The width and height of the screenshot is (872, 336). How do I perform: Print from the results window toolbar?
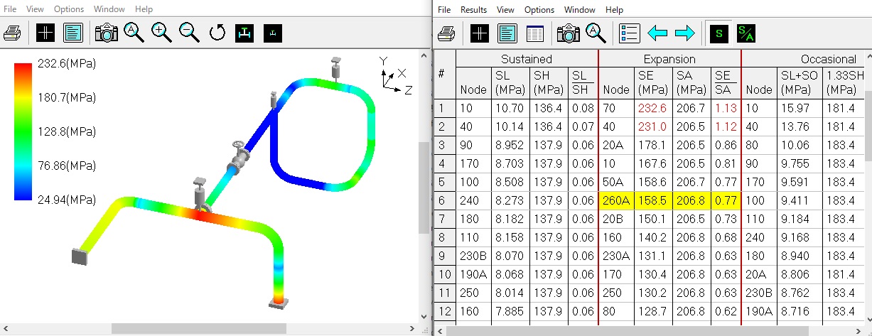446,33
